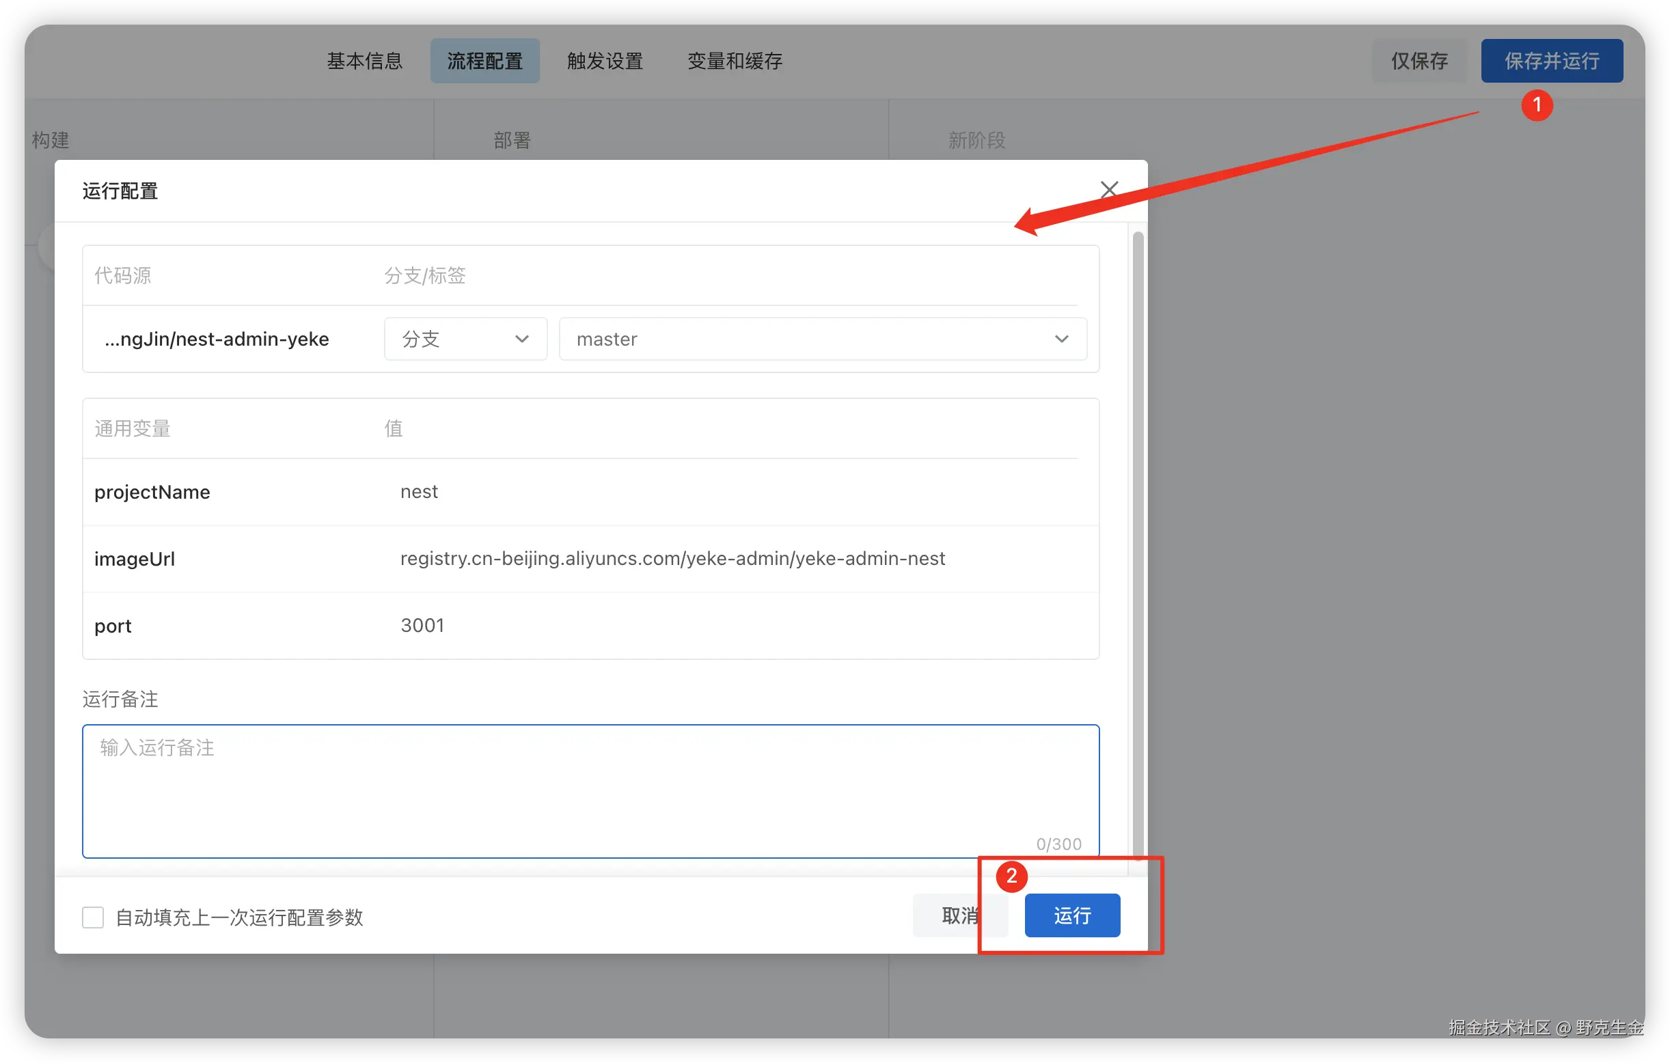Click the 新阶段 stage header
Image resolution: width=1670 pixels, height=1063 pixels.
tap(976, 141)
